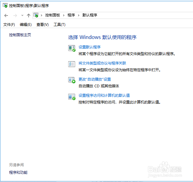193x182 pixels.
Task: Click the 另请参阅 label
Action: [x=16, y=165]
